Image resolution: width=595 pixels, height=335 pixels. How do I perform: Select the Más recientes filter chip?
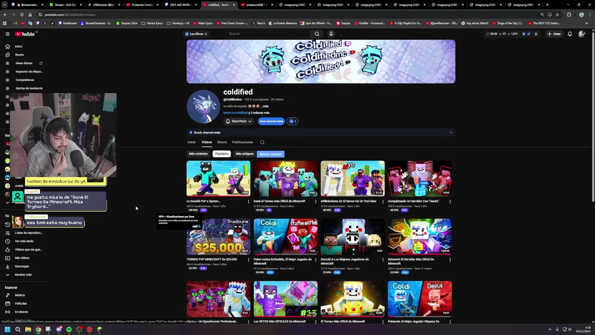tap(198, 154)
